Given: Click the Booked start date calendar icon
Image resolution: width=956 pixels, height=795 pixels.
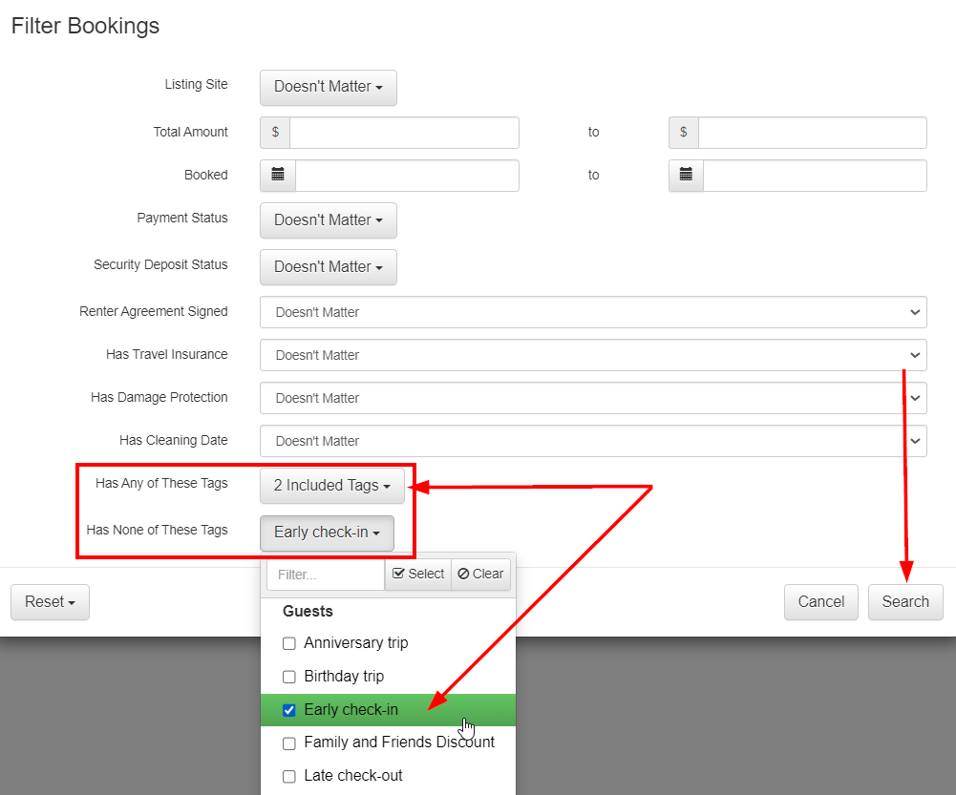Looking at the screenshot, I should click(278, 176).
